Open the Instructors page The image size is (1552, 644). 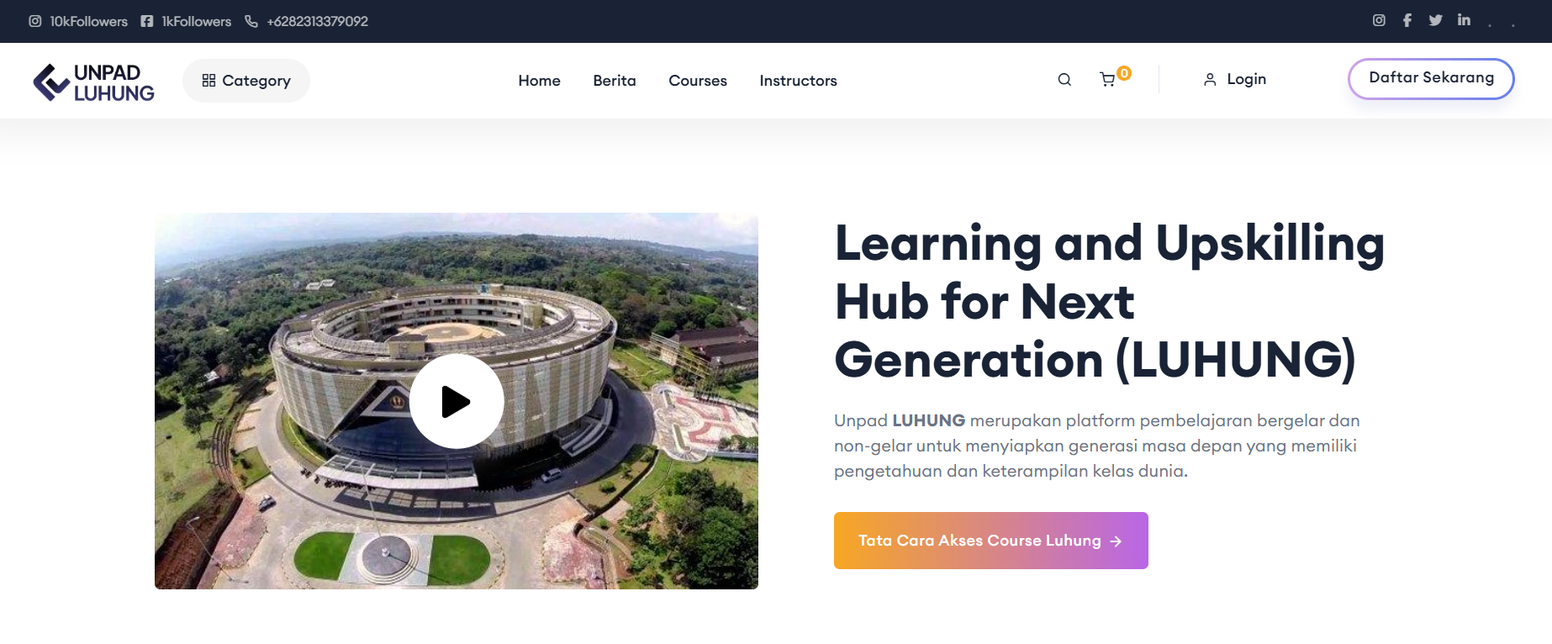[798, 81]
